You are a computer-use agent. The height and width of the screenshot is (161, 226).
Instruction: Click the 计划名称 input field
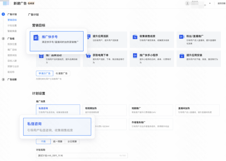[82, 156]
